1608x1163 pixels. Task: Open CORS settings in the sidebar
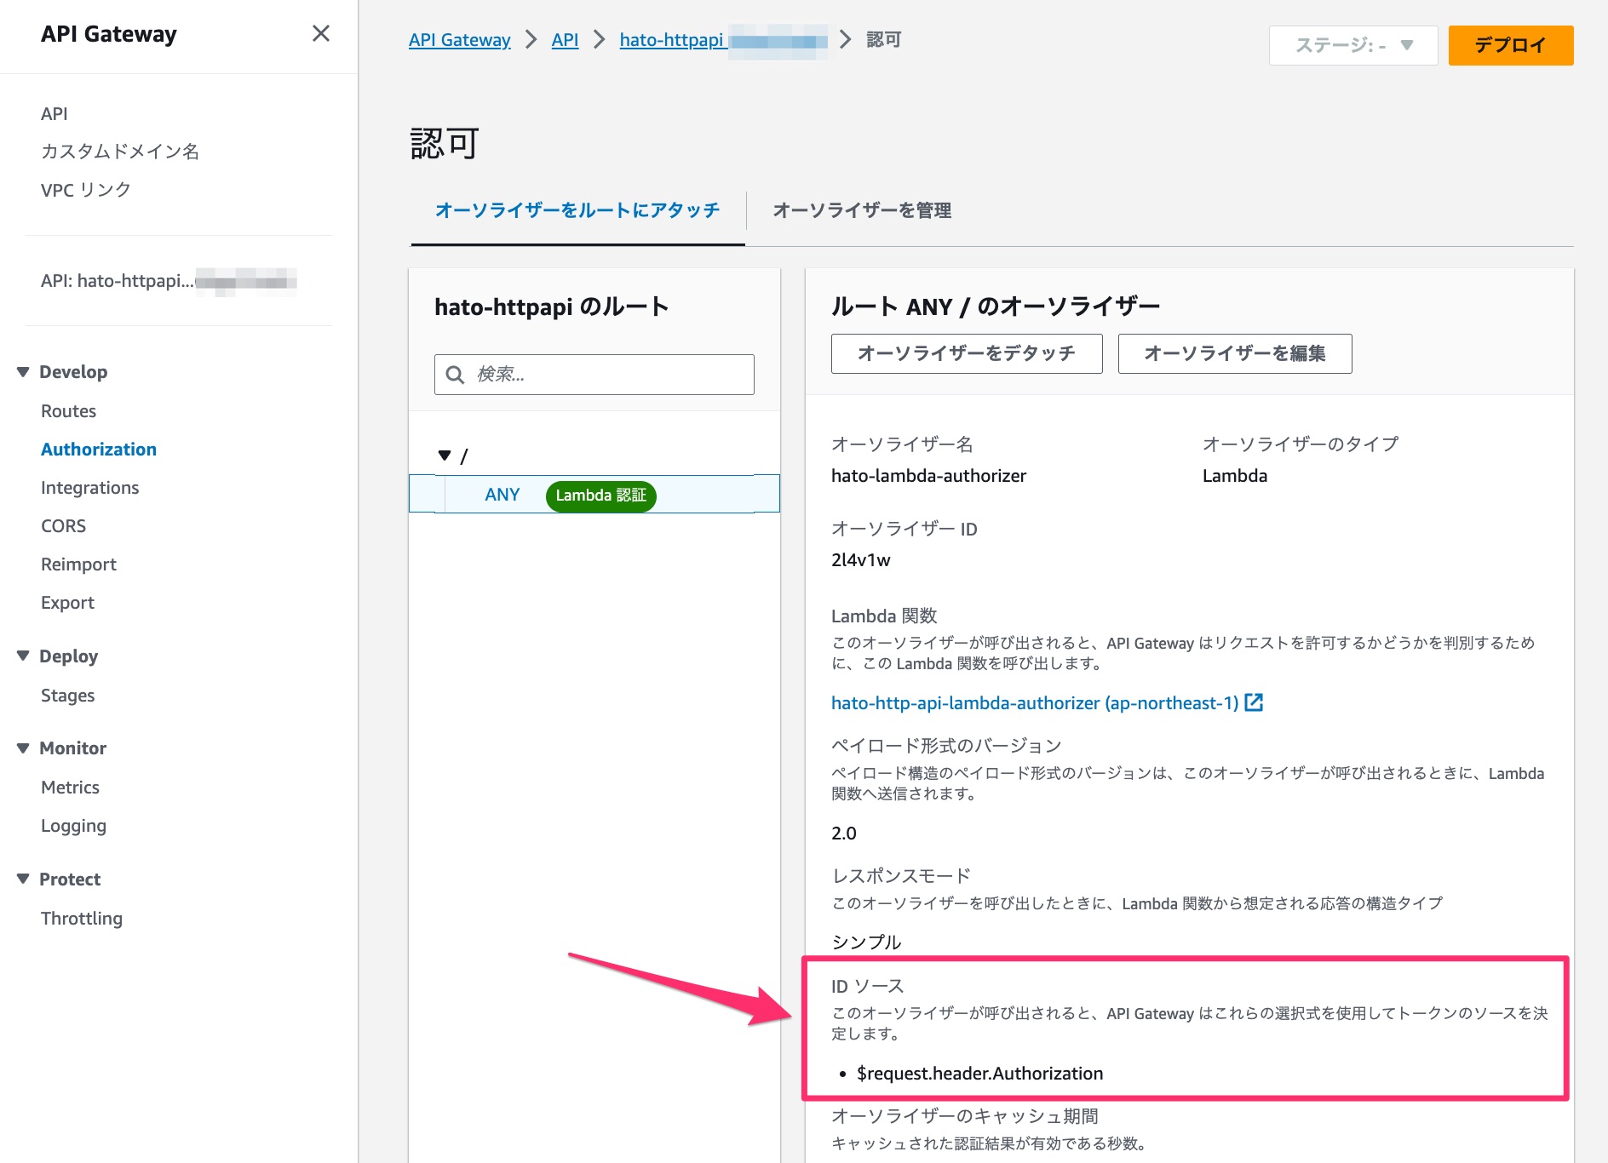click(63, 525)
